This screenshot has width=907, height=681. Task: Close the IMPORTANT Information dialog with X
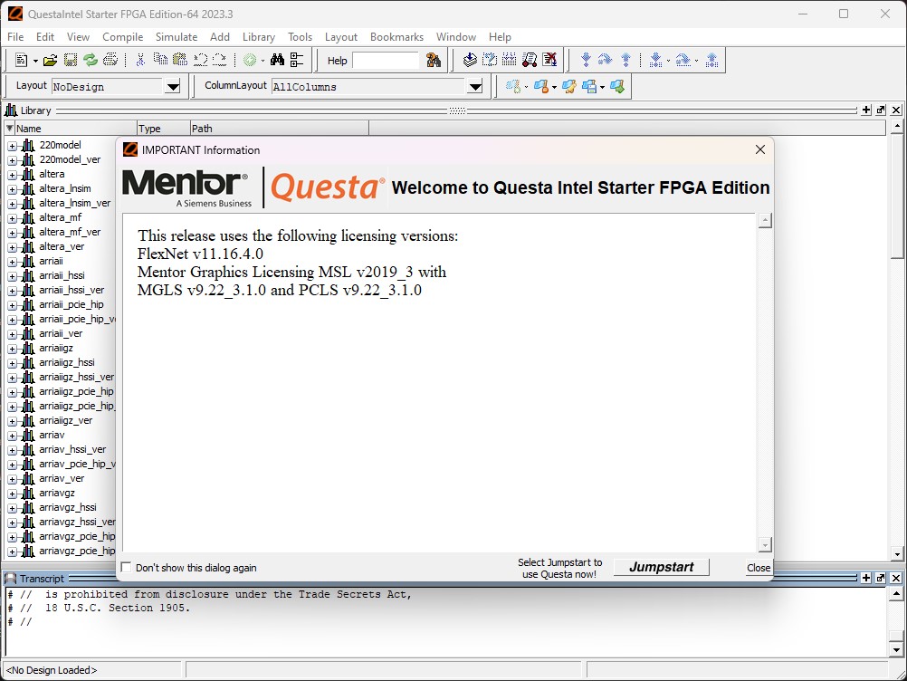tap(760, 149)
